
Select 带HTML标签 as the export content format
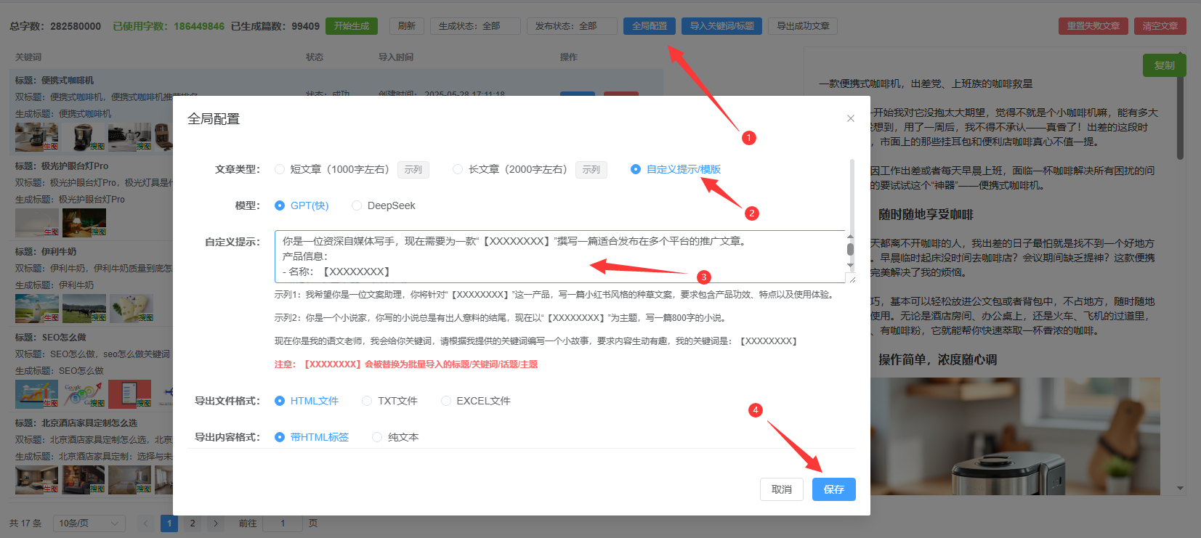[x=312, y=437]
